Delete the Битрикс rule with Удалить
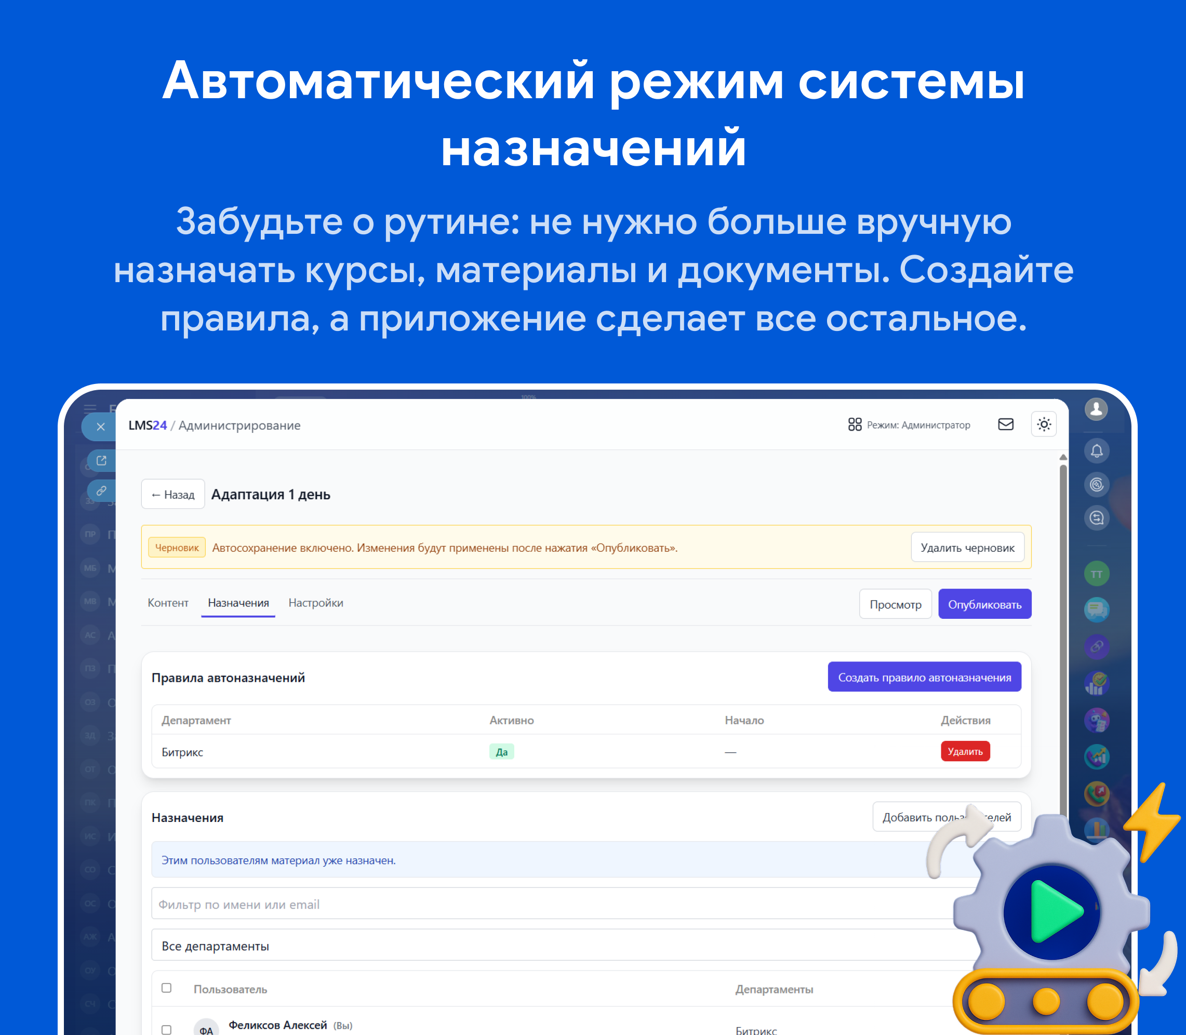The image size is (1186, 1035). tap(965, 751)
